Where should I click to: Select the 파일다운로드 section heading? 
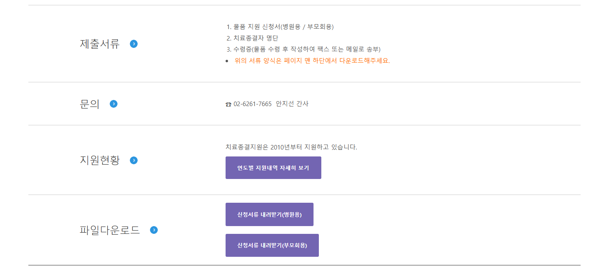110,230
